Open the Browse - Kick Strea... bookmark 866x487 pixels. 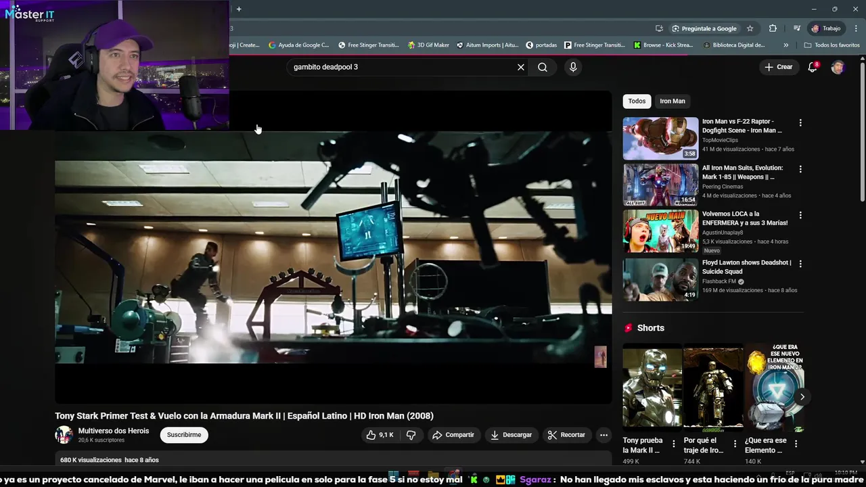[664, 45]
